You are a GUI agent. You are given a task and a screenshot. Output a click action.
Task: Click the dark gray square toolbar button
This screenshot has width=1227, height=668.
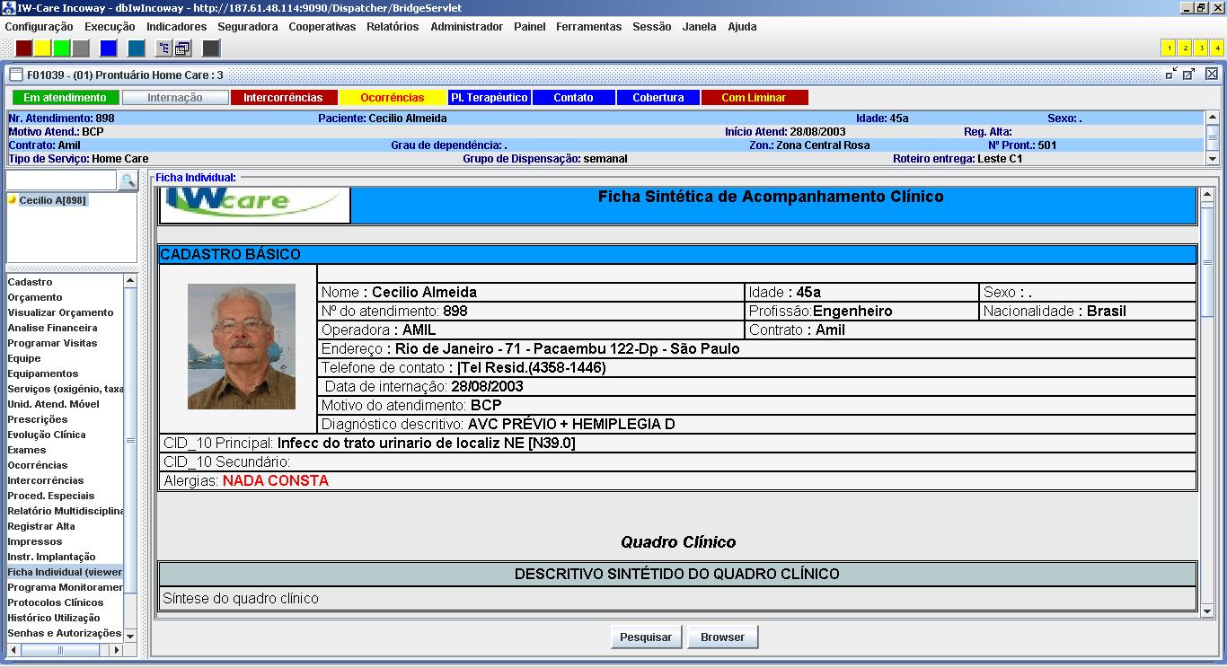(x=211, y=48)
